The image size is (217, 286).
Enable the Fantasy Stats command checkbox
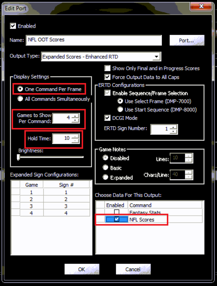117,212
